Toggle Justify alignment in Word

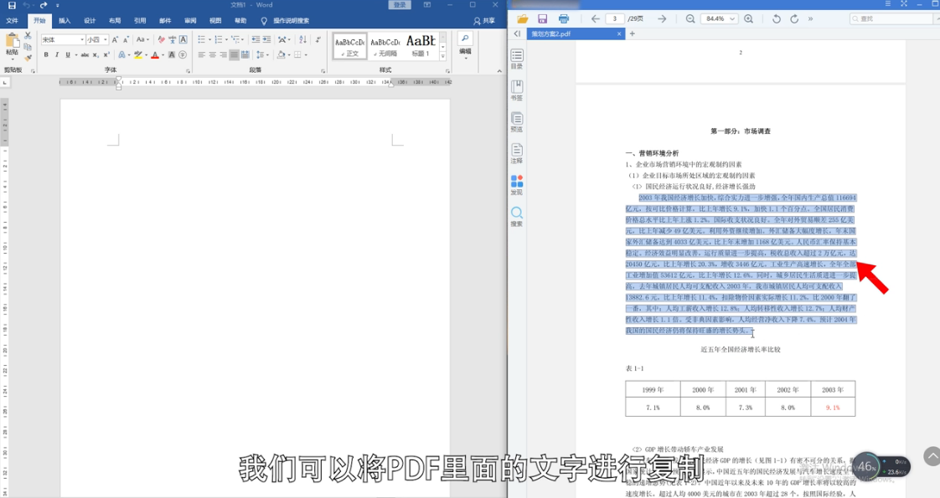click(x=234, y=55)
